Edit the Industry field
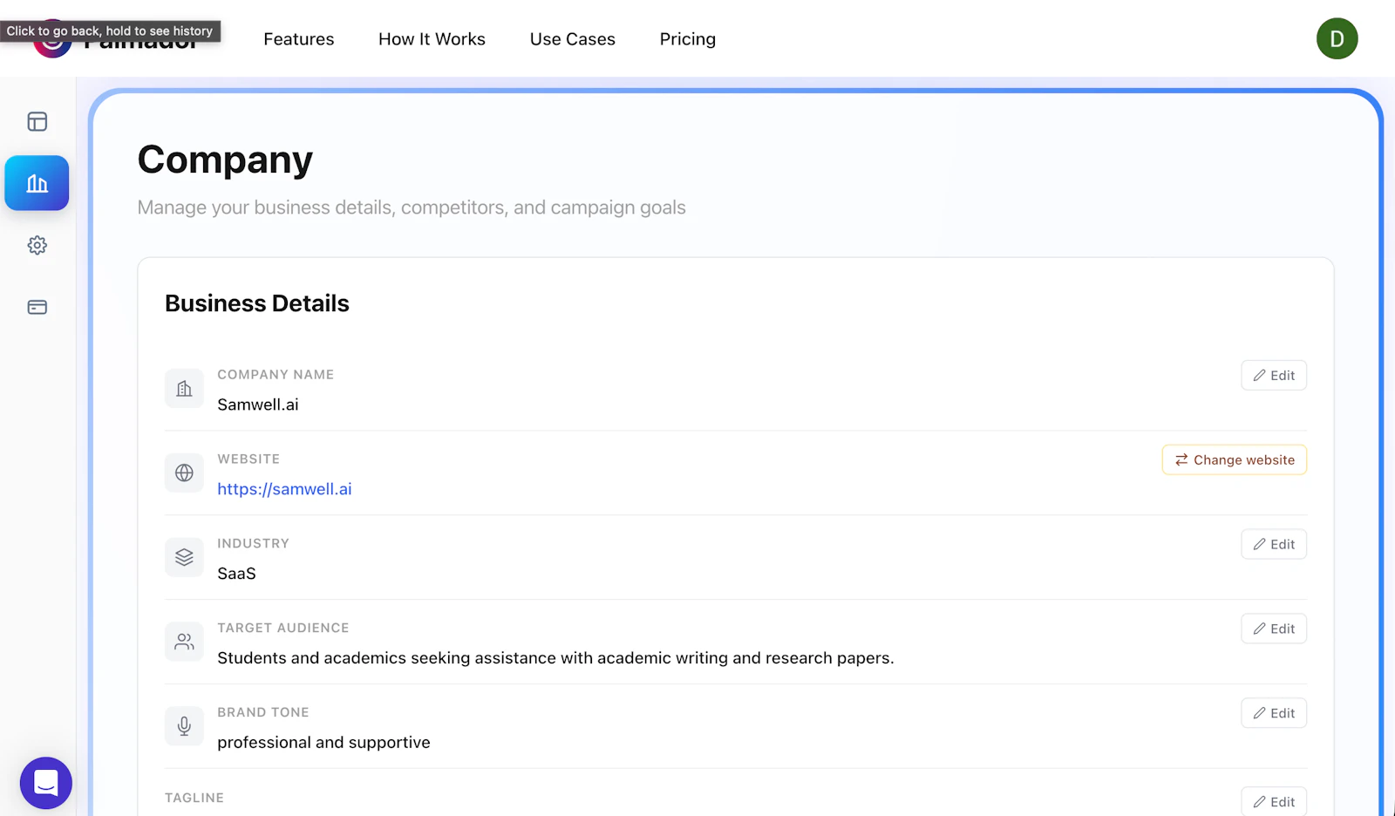1395x816 pixels. [x=1274, y=544]
